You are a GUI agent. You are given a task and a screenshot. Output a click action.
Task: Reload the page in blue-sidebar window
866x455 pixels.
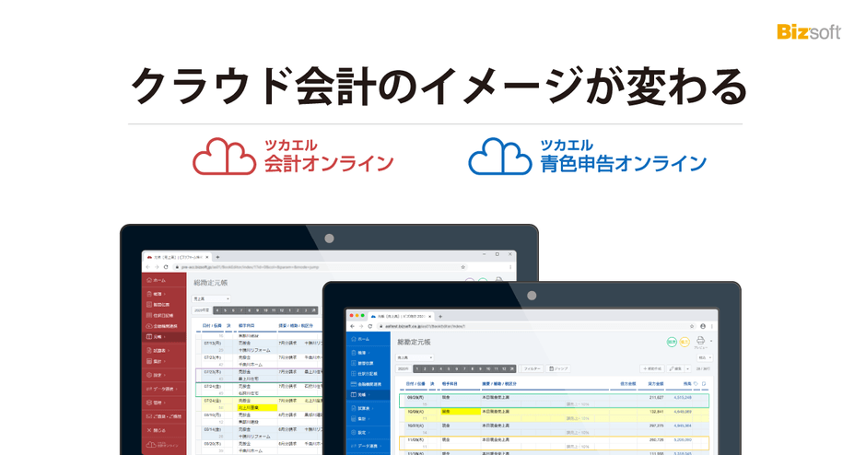(x=370, y=326)
